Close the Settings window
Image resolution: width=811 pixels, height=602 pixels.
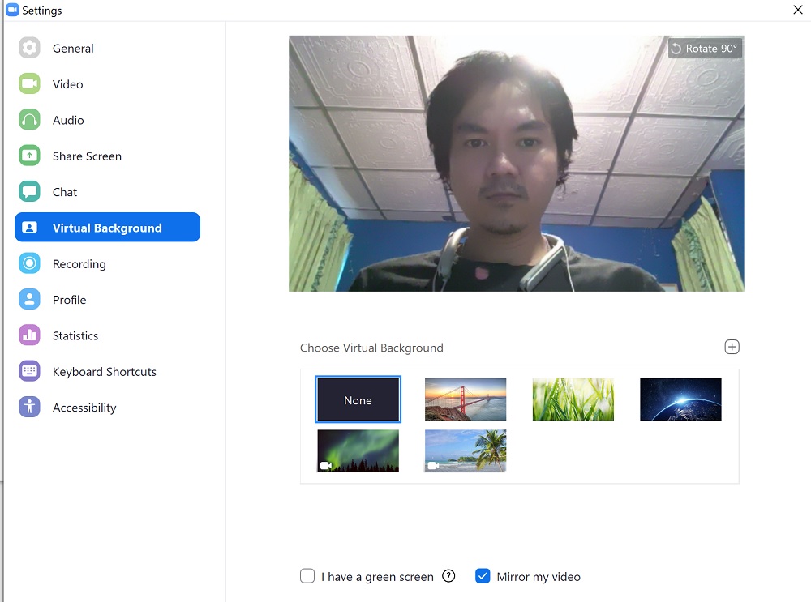click(797, 10)
